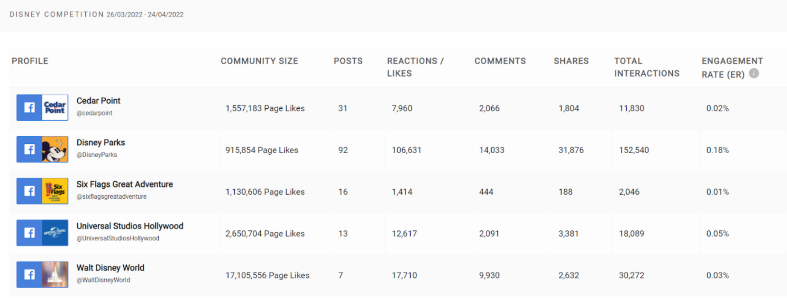Open the Walt Disney World castle thumbnail

[55, 274]
